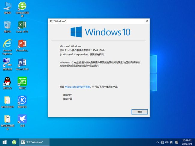Open the Xunlei bird icon shortcut
This screenshot has height=146, width=195.
click(22, 121)
